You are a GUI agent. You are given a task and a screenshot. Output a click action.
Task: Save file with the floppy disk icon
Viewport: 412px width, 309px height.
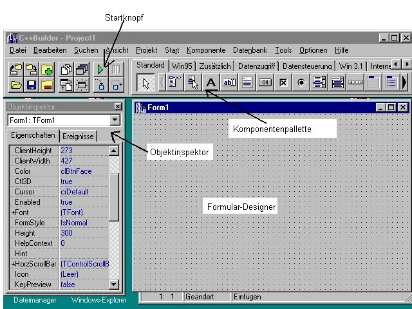coord(32,85)
